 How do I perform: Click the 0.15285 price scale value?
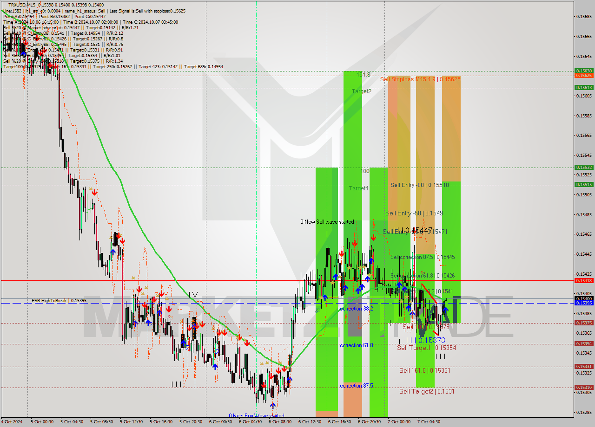pyautogui.click(x=583, y=412)
